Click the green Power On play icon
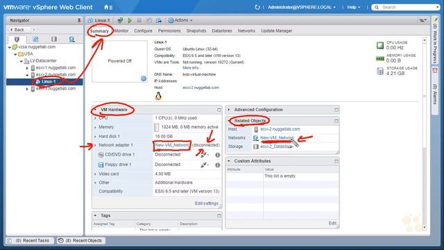The width and height of the screenshot is (444, 250). click(x=130, y=20)
